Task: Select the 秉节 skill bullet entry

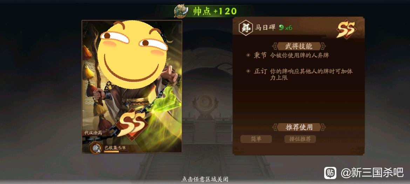Action: click(288, 55)
